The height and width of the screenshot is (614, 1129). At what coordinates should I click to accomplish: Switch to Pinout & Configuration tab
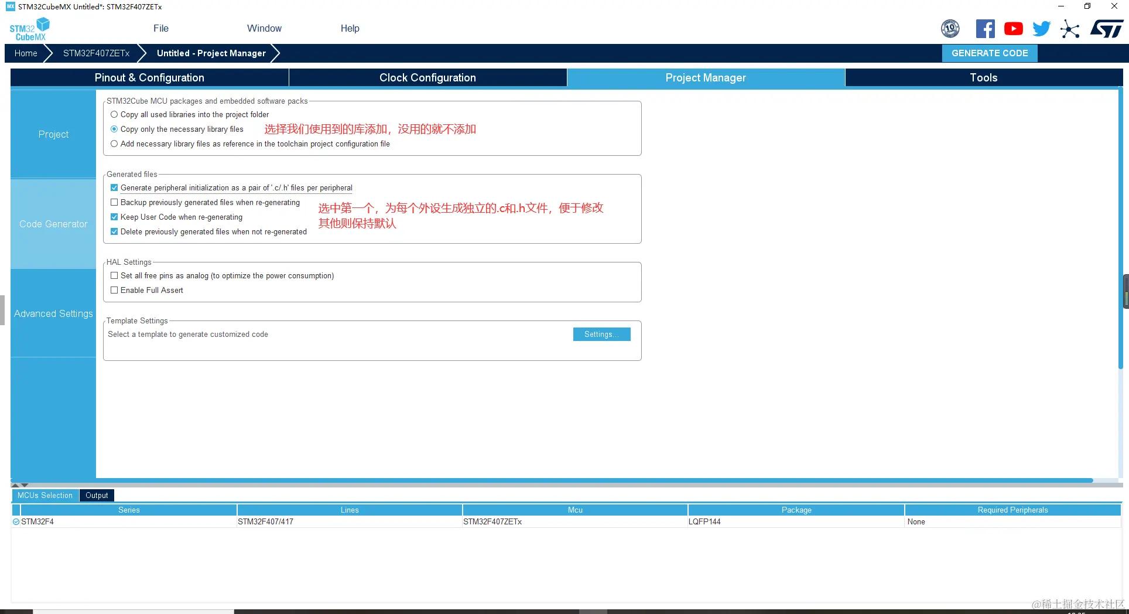[x=149, y=77]
